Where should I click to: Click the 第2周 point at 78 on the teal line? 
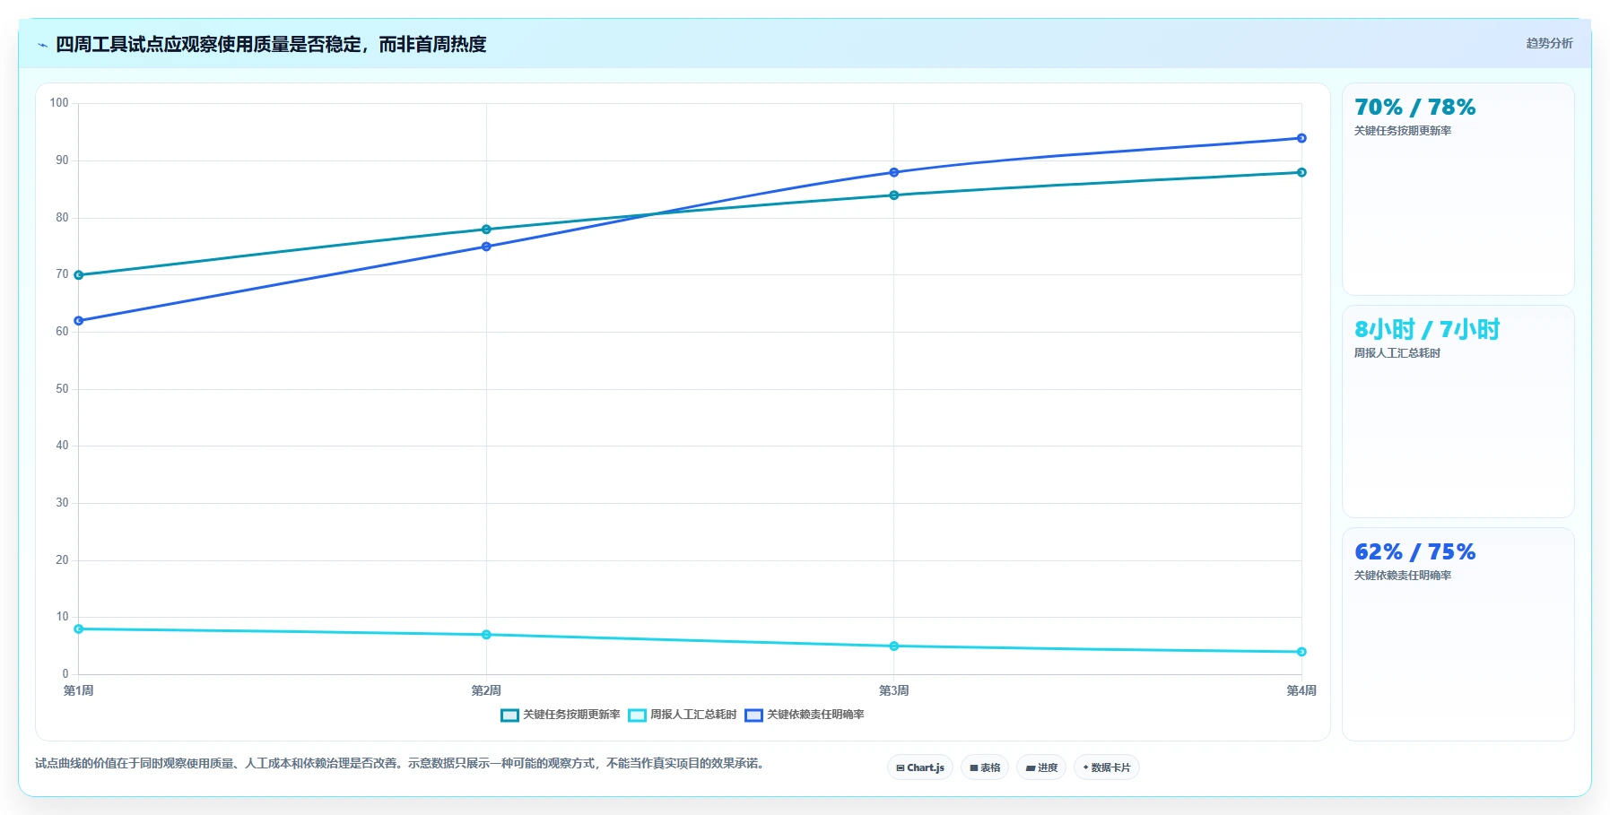tap(486, 230)
